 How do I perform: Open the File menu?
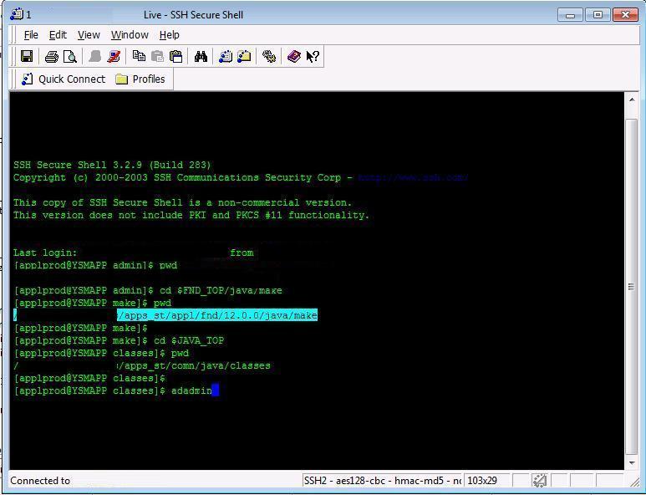tap(31, 34)
